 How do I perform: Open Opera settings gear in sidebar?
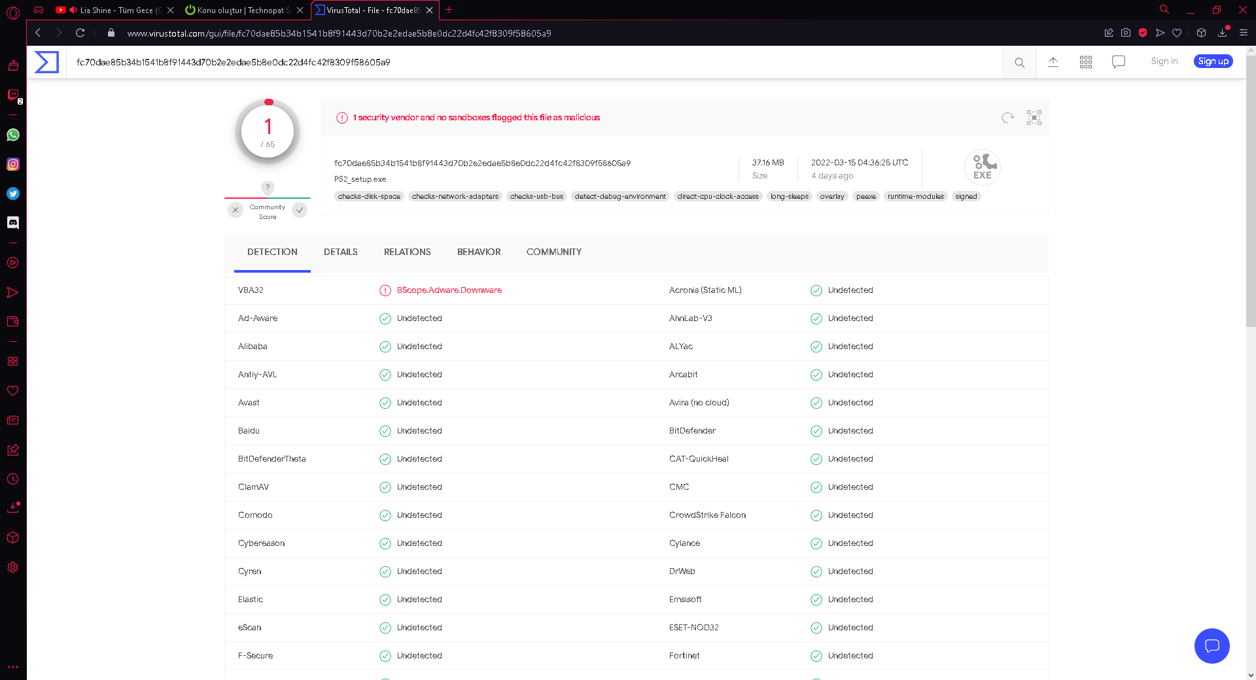tap(12, 568)
